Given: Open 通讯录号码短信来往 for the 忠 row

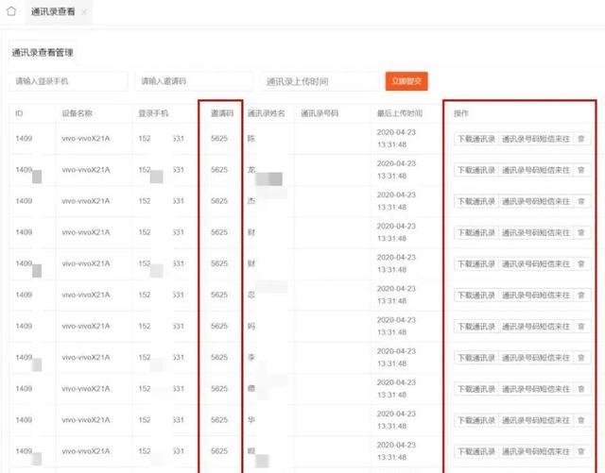Looking at the screenshot, I should (x=536, y=296).
